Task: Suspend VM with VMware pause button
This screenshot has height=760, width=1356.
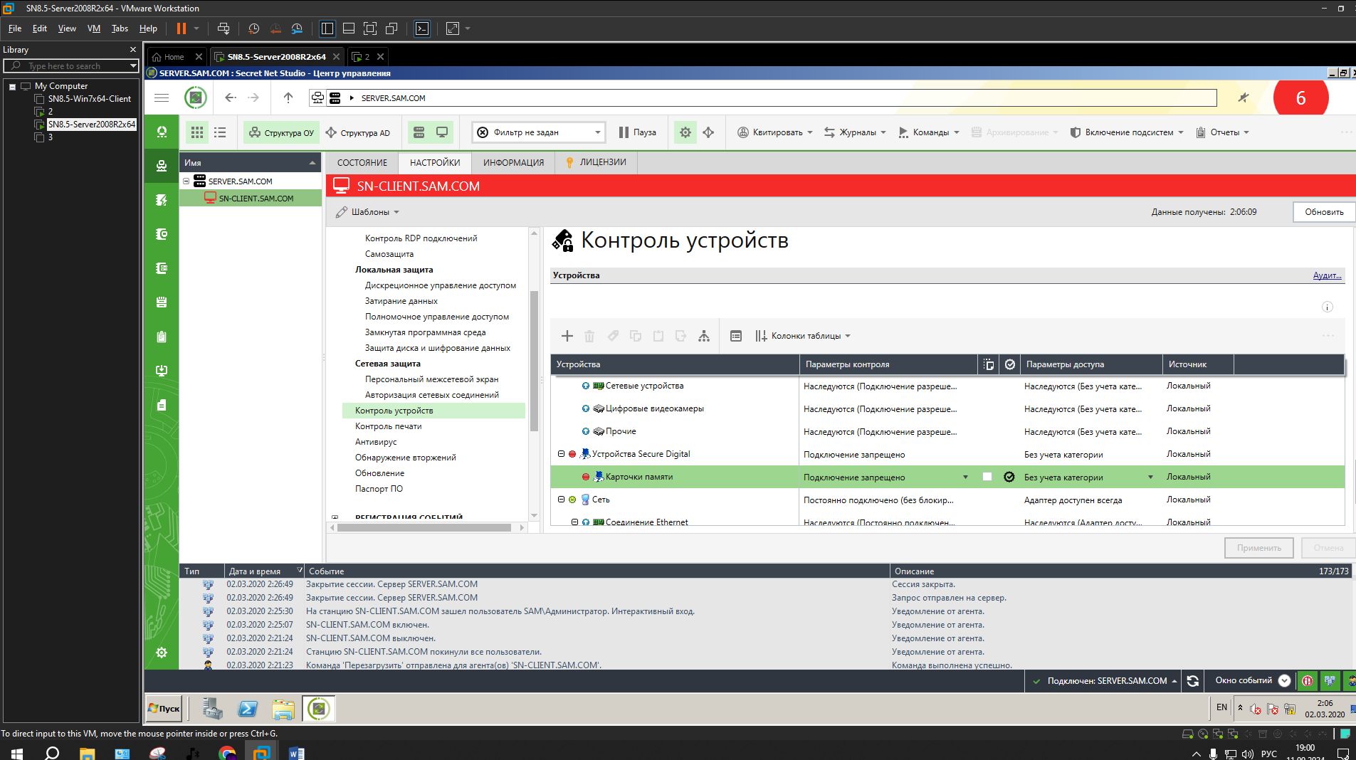Action: coord(182,28)
